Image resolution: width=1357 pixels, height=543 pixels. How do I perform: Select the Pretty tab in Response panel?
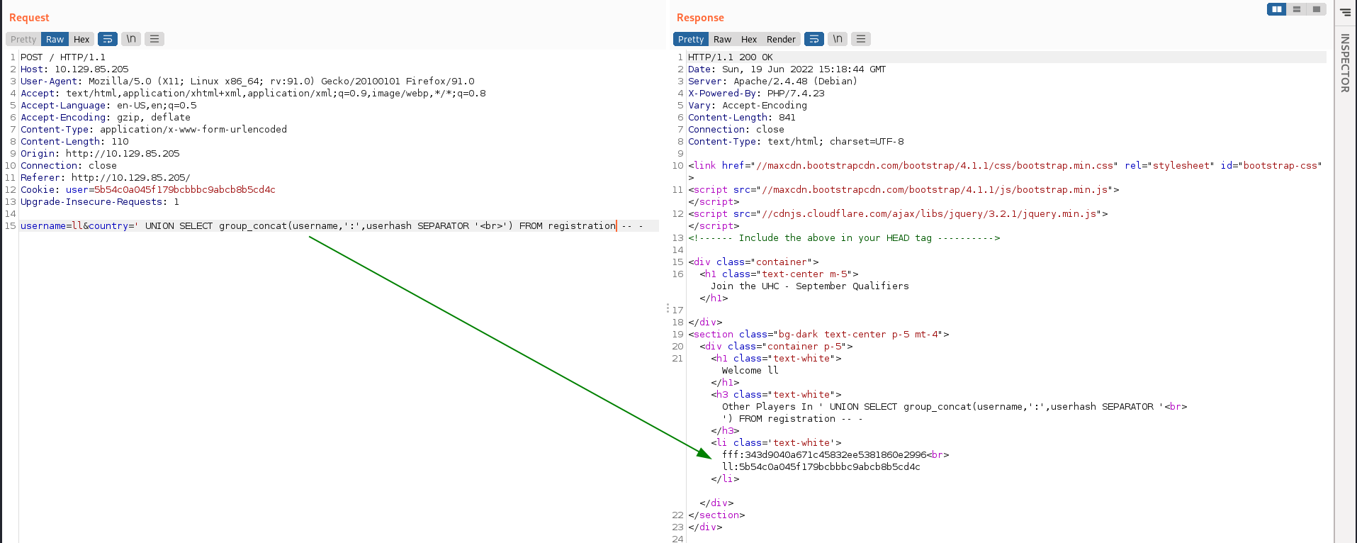[691, 39]
